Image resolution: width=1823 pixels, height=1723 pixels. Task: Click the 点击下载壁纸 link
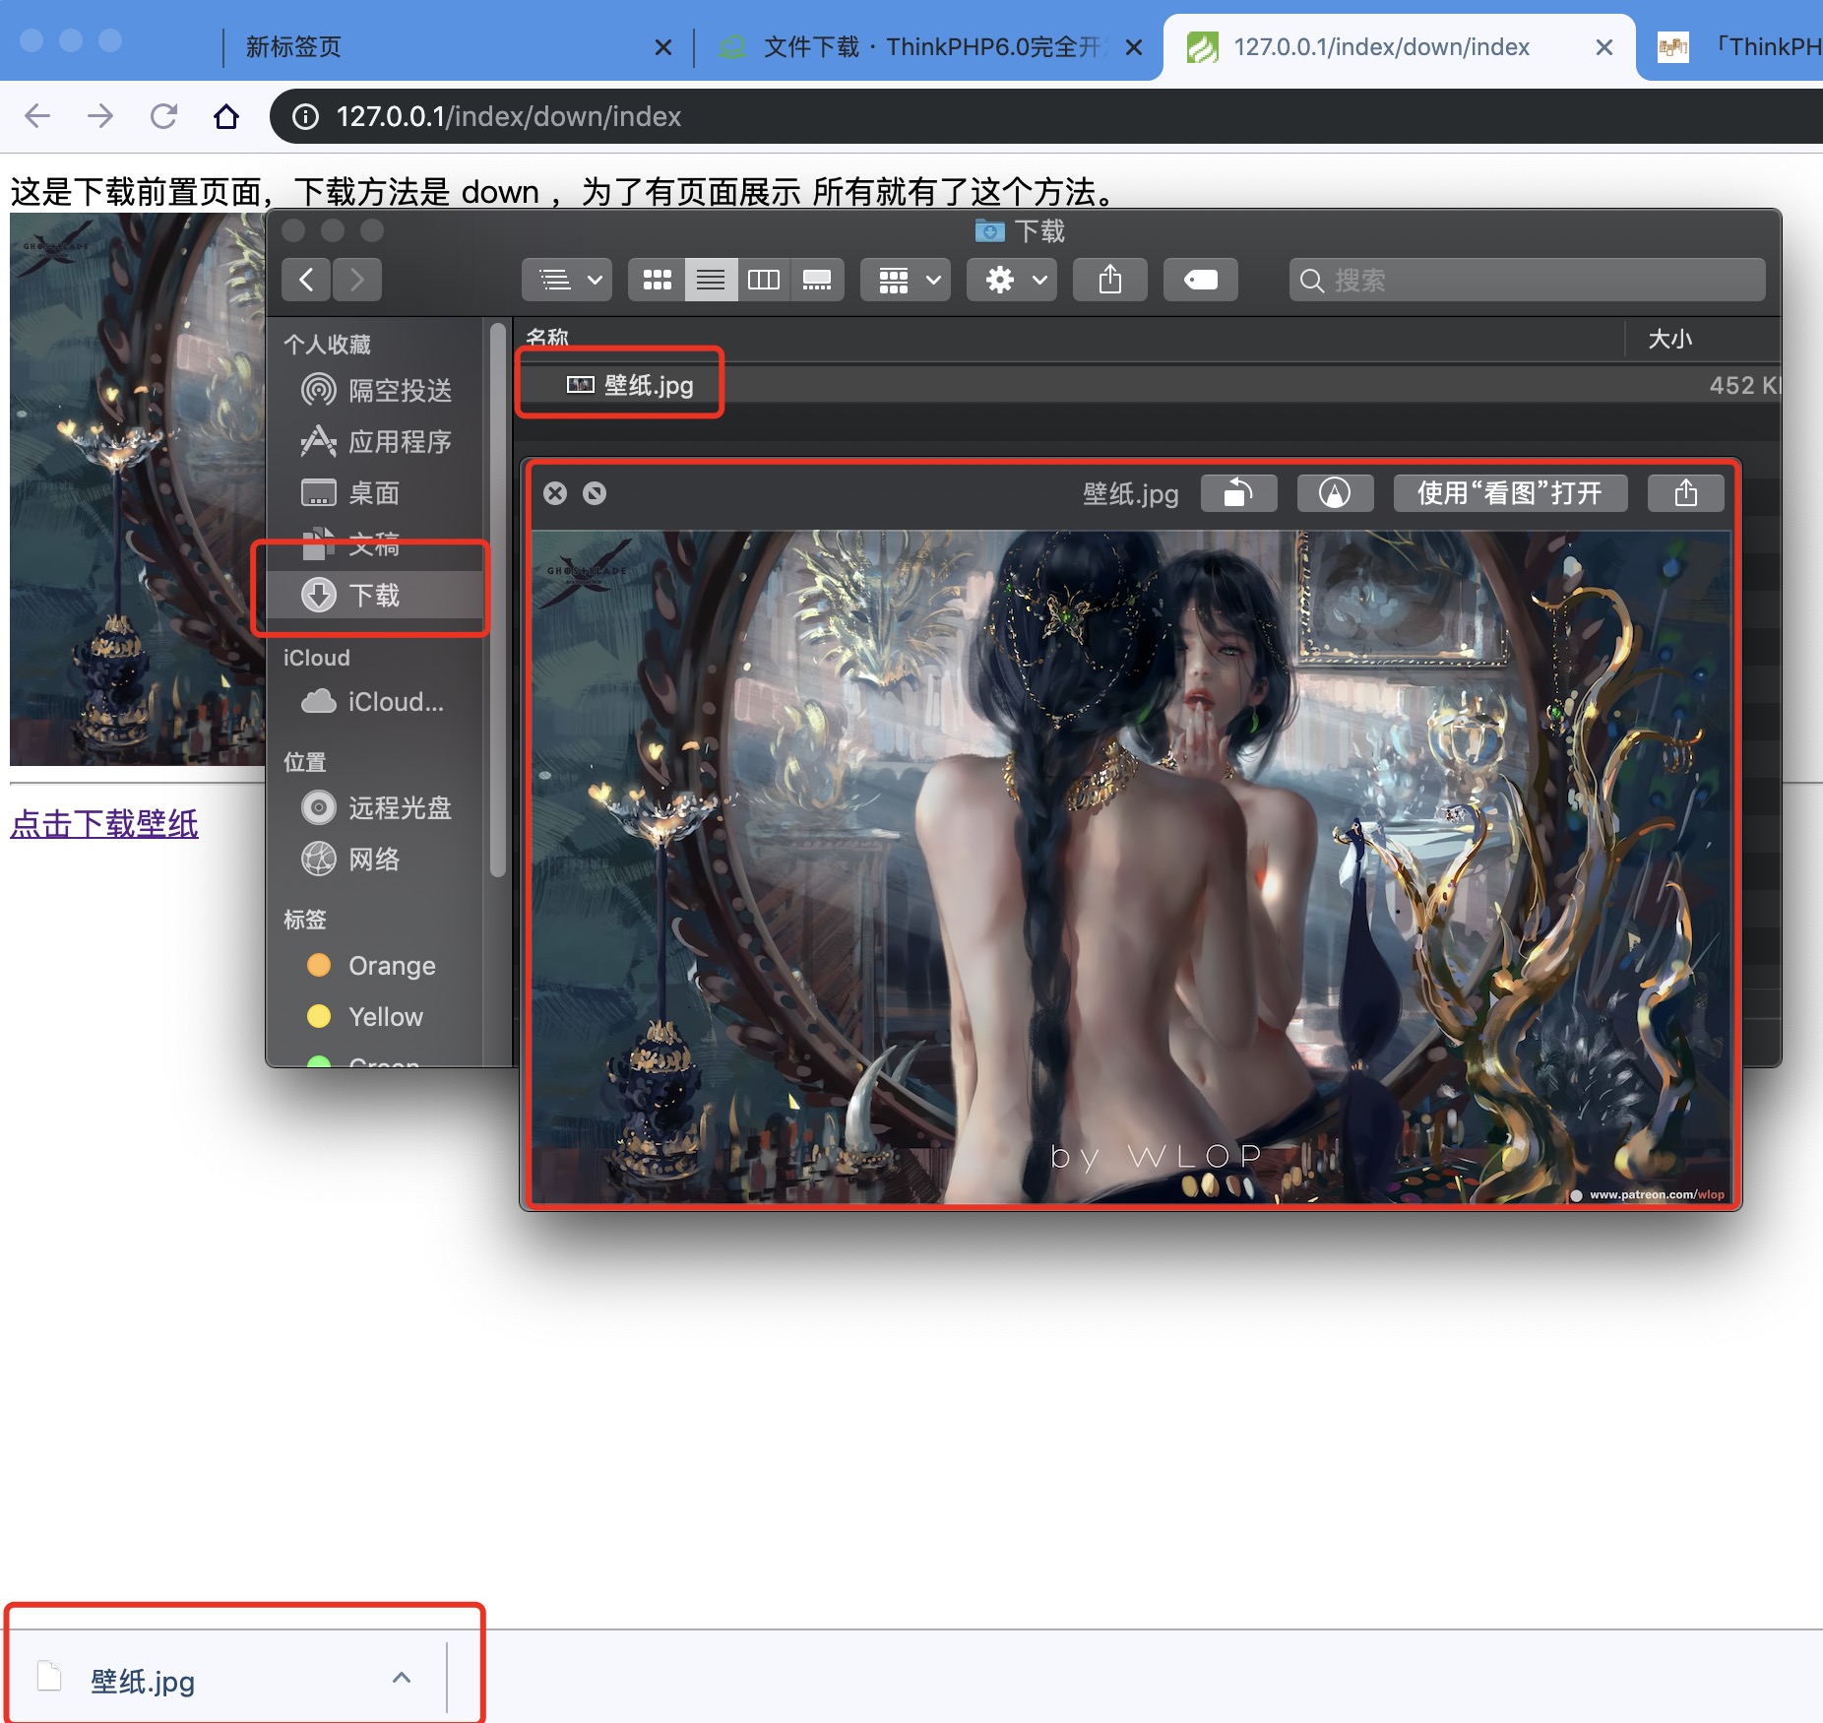point(104,823)
